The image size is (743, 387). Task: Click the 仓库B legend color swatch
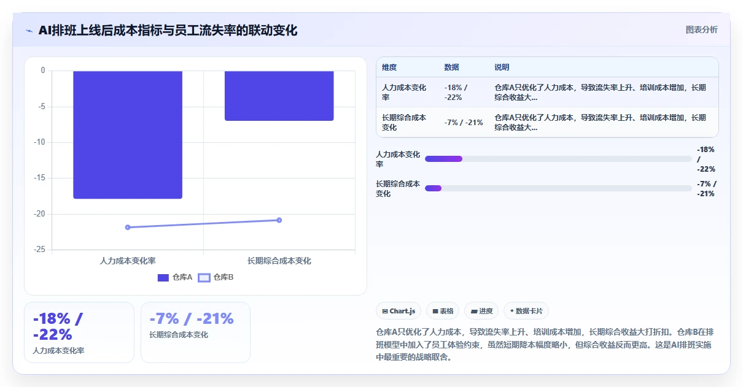point(204,277)
